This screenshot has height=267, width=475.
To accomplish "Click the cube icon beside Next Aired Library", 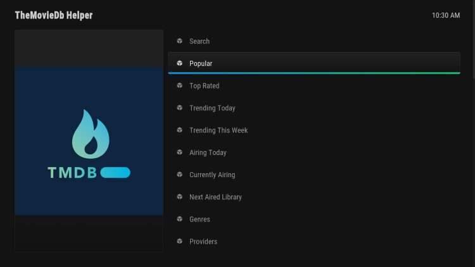I will click(180, 197).
